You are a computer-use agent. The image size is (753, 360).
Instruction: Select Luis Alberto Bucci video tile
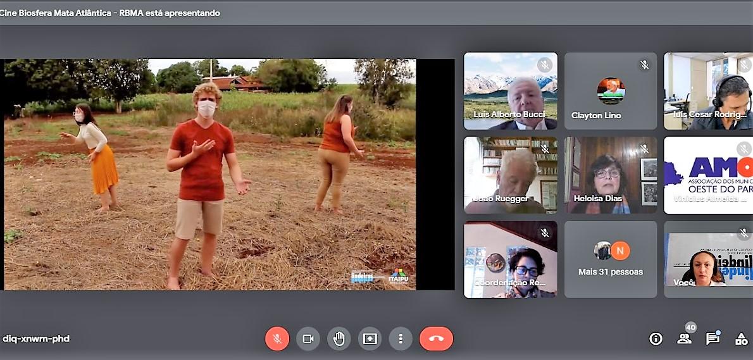[511, 91]
